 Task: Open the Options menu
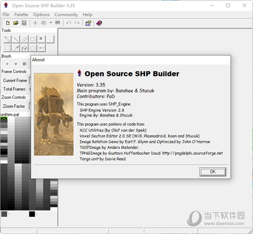[x=41, y=15]
